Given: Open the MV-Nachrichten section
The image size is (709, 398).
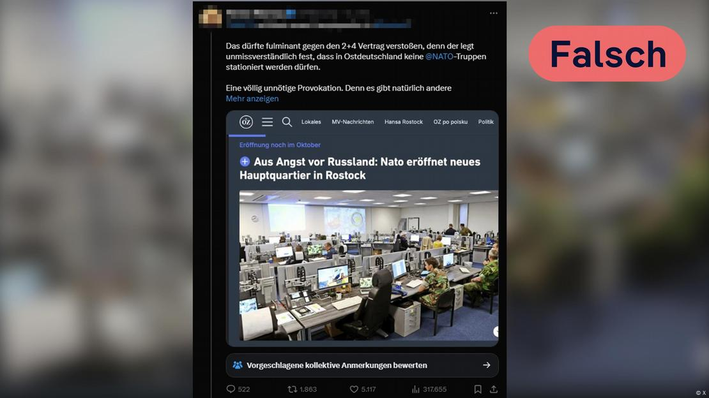Looking at the screenshot, I should point(353,122).
